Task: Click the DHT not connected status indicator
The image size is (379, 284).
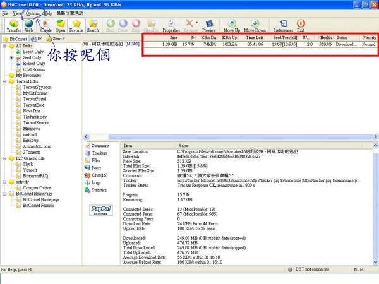Action: 308,269
